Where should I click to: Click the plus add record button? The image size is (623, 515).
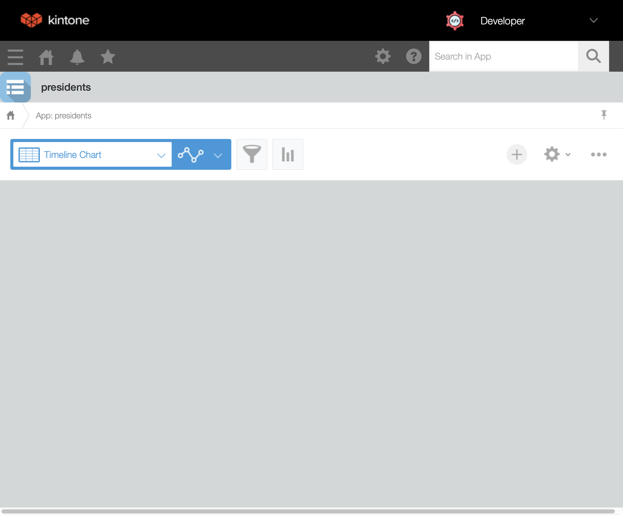(x=517, y=154)
